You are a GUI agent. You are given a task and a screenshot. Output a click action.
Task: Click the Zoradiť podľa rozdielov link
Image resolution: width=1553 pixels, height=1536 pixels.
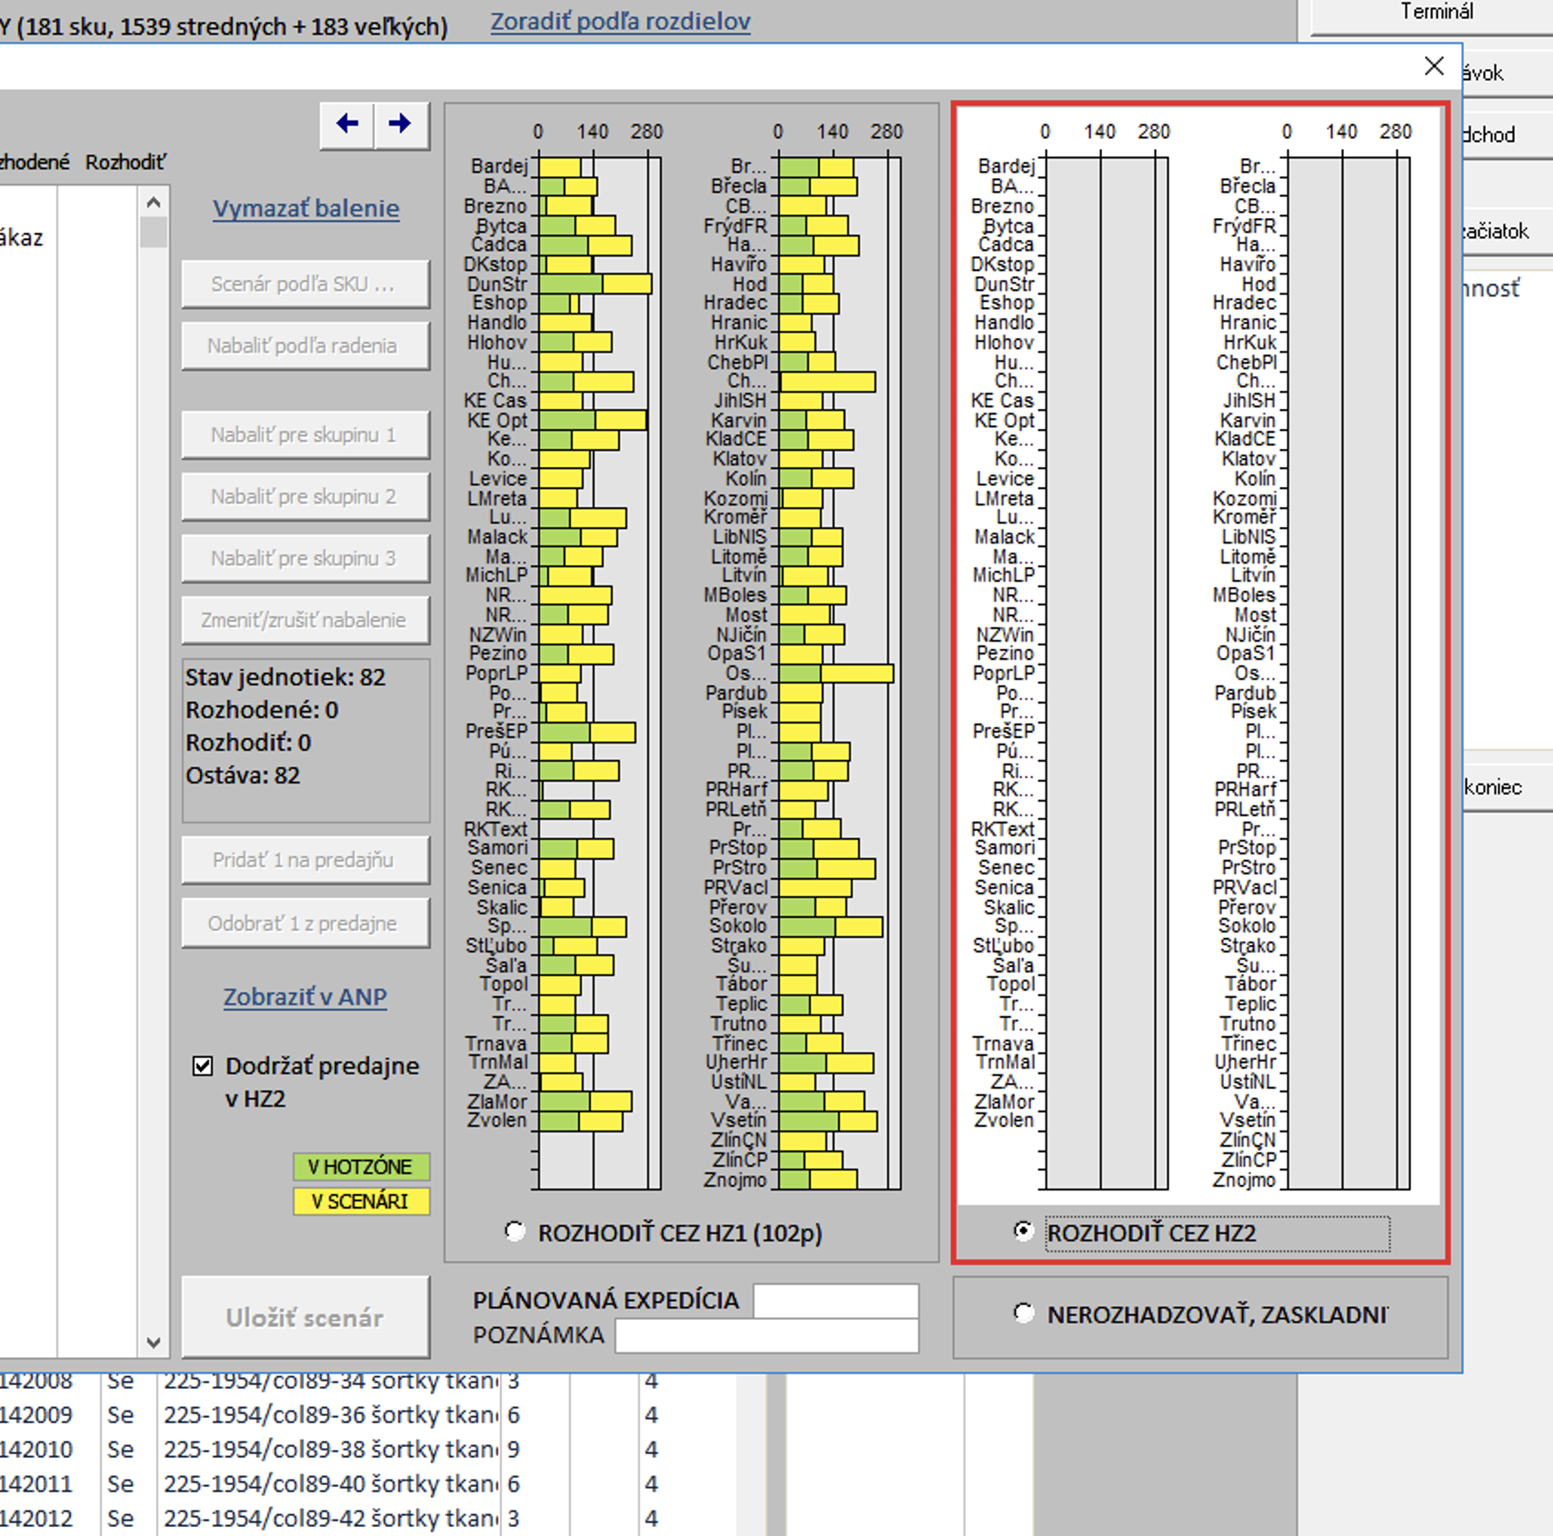[620, 21]
